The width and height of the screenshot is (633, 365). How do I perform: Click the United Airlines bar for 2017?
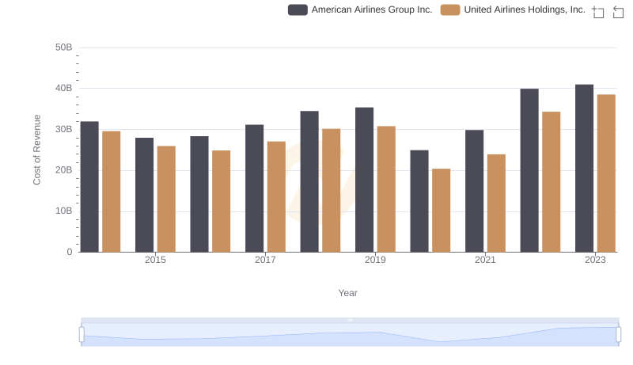pos(276,196)
